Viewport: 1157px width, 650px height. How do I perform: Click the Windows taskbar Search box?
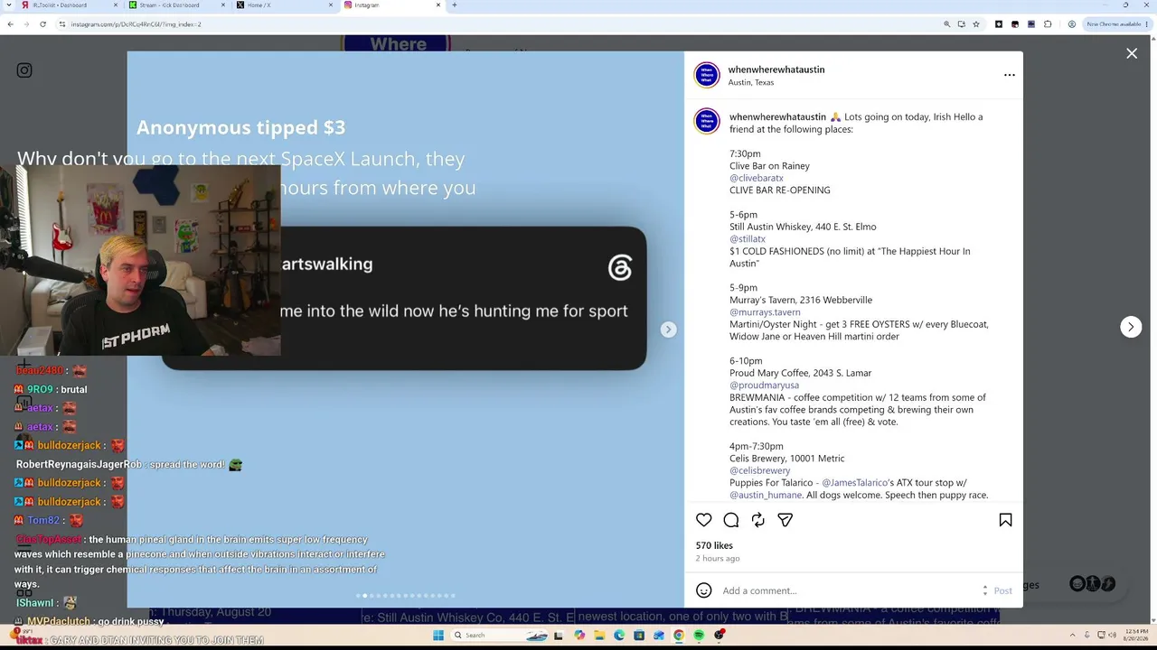(x=501, y=636)
